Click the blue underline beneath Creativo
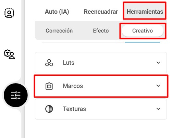Screen dimensions: 172x138 (x=143, y=42)
